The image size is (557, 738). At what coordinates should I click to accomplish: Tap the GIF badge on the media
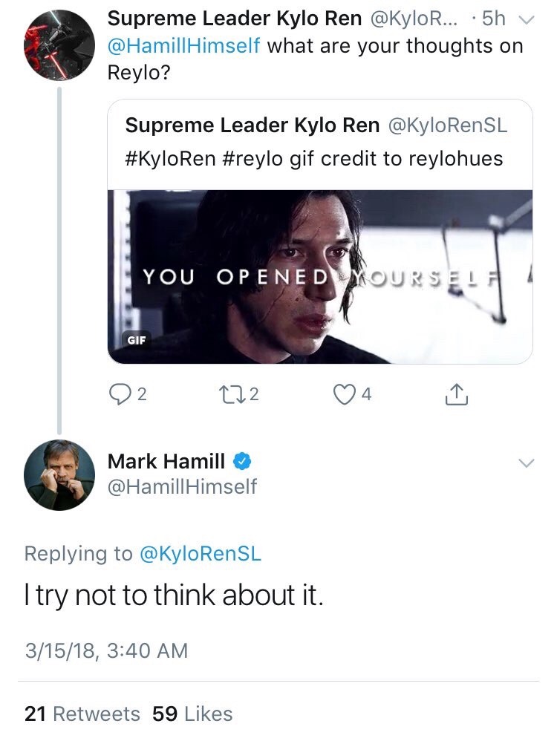[138, 341]
